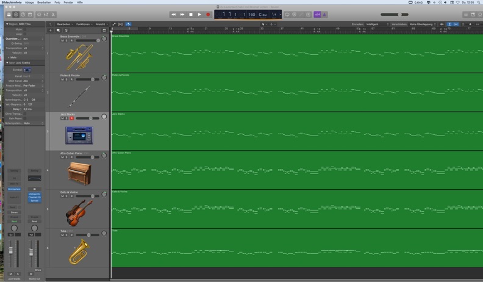Open the Note Pads icon at top right
Viewport: 483px width, 282px height.
[x=473, y=15]
